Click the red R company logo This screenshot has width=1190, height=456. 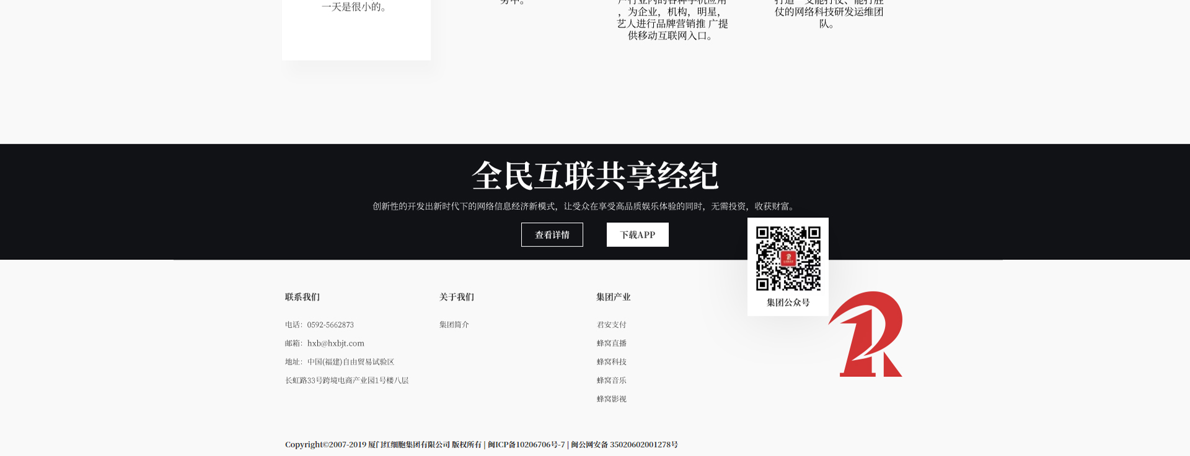click(x=866, y=335)
